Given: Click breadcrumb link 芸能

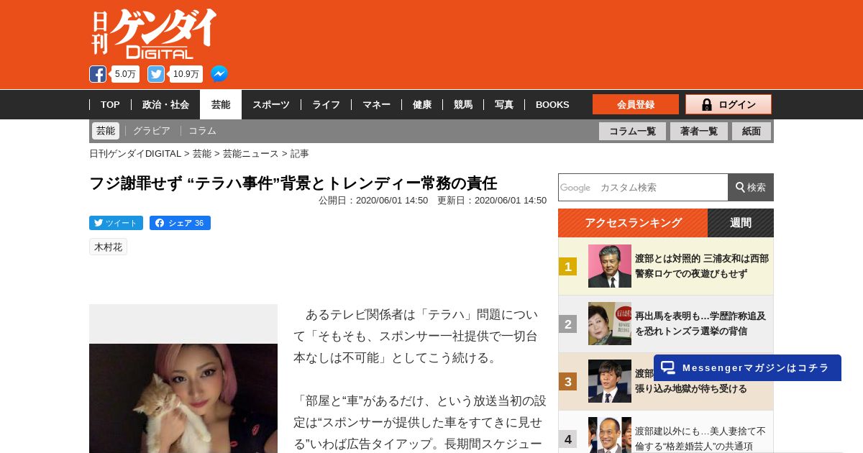Looking at the screenshot, I should 202,154.
